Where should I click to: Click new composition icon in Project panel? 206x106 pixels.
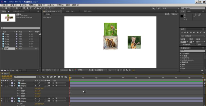(8, 70)
